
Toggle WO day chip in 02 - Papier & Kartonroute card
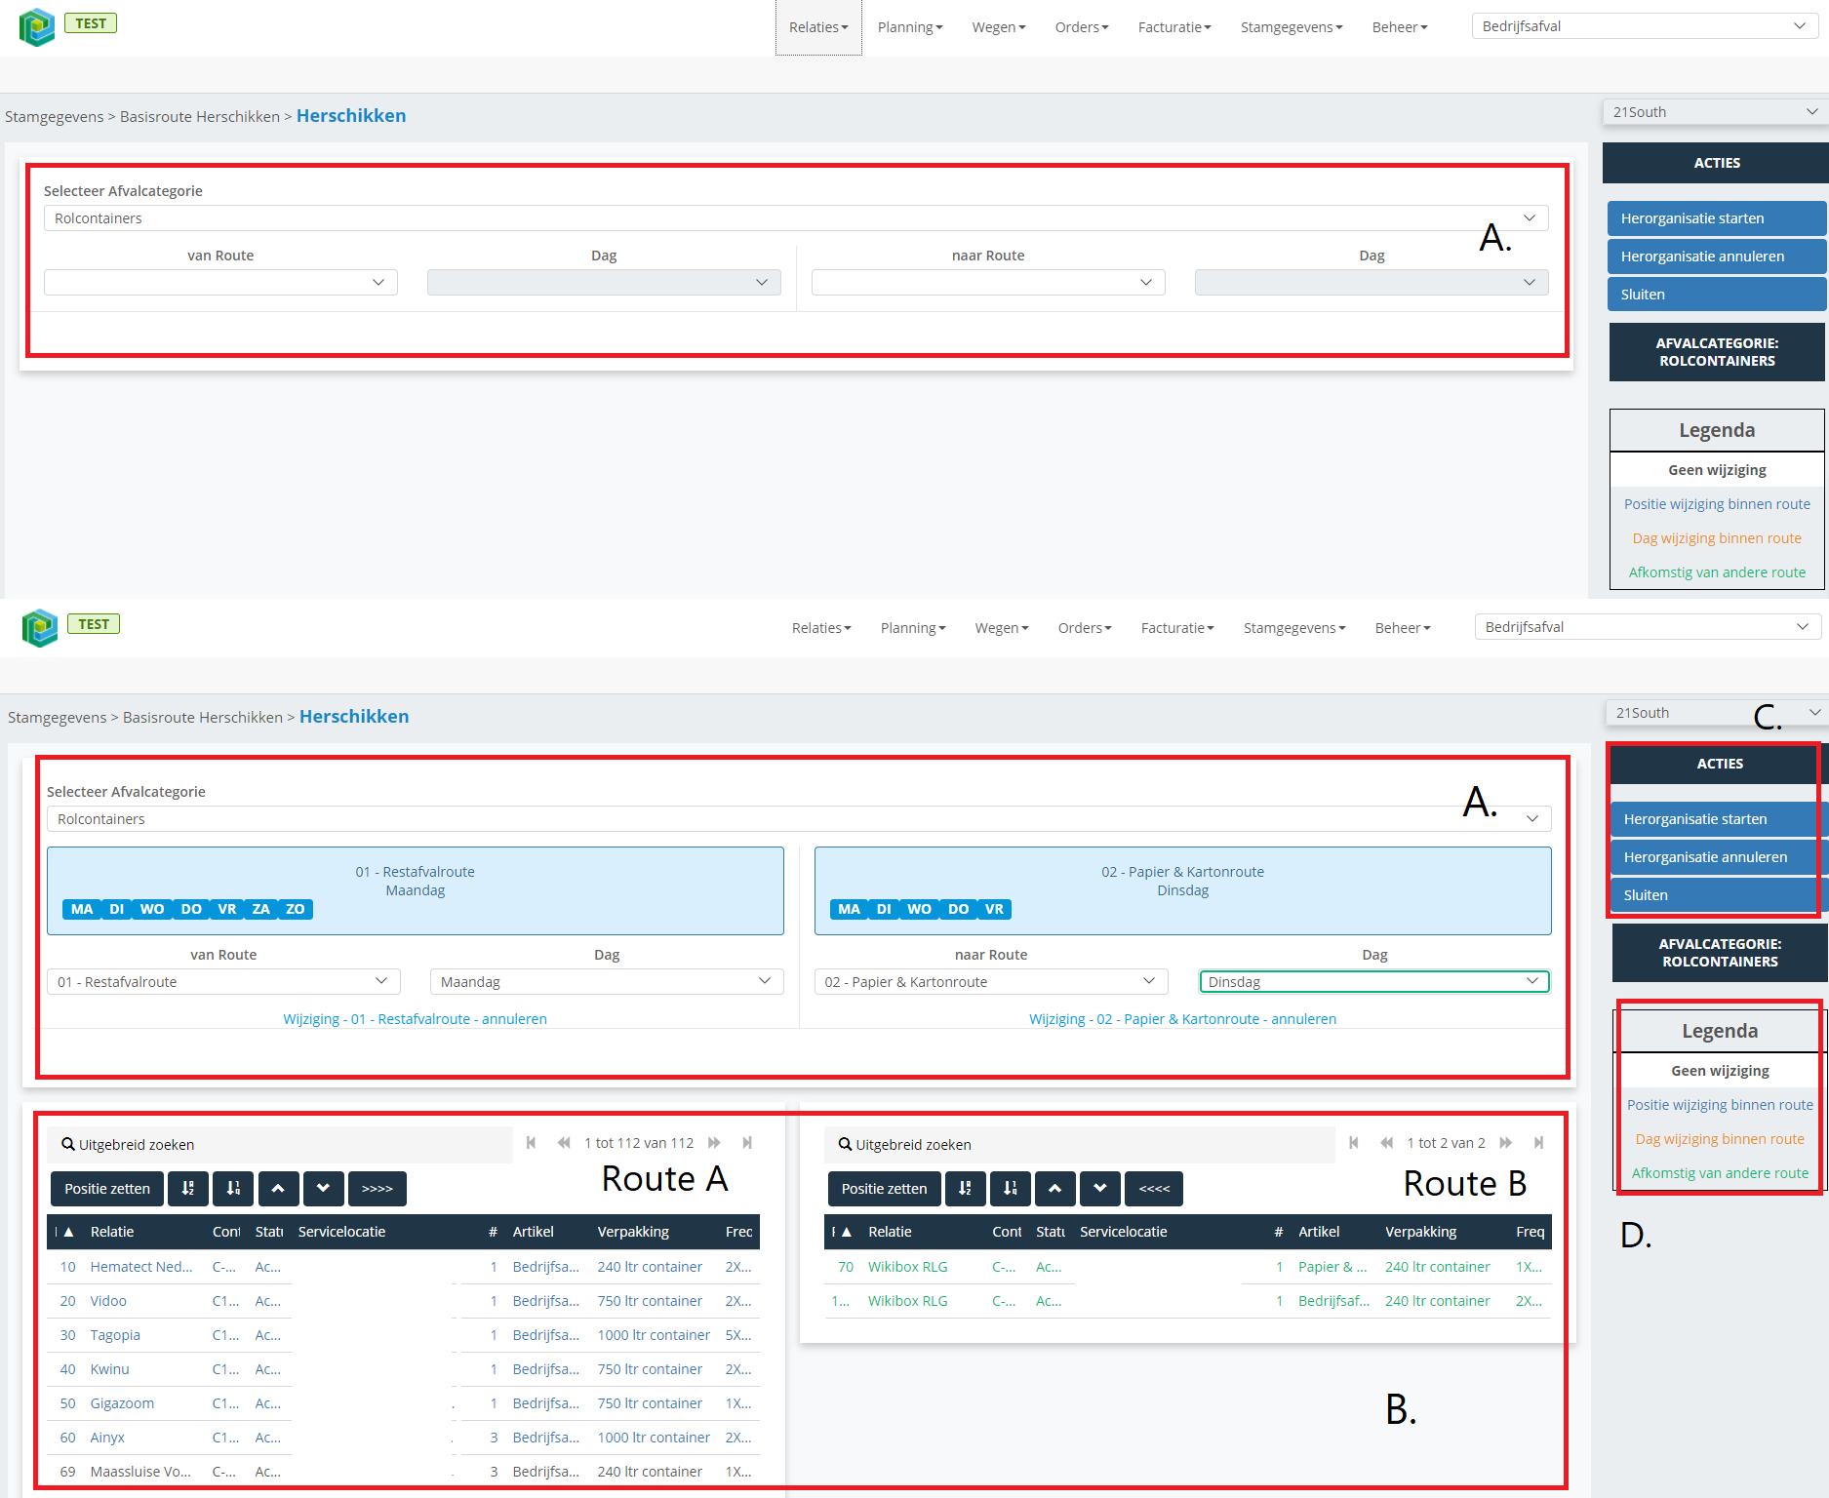point(920,909)
